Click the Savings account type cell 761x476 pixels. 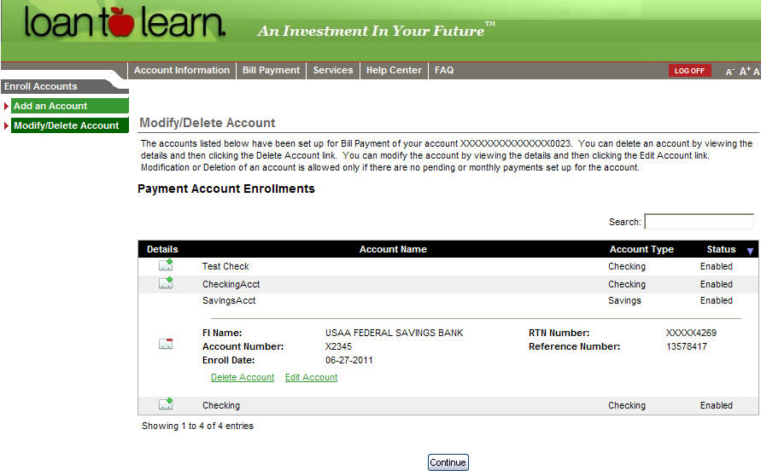pos(624,300)
